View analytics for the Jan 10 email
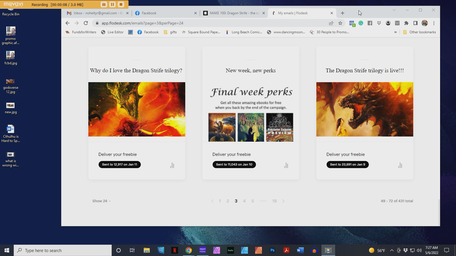Image resolution: width=456 pixels, height=256 pixels. tap(286, 165)
